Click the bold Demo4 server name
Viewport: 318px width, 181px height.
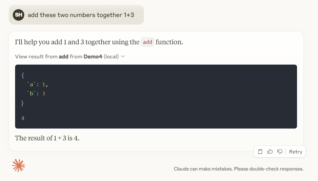(x=93, y=56)
